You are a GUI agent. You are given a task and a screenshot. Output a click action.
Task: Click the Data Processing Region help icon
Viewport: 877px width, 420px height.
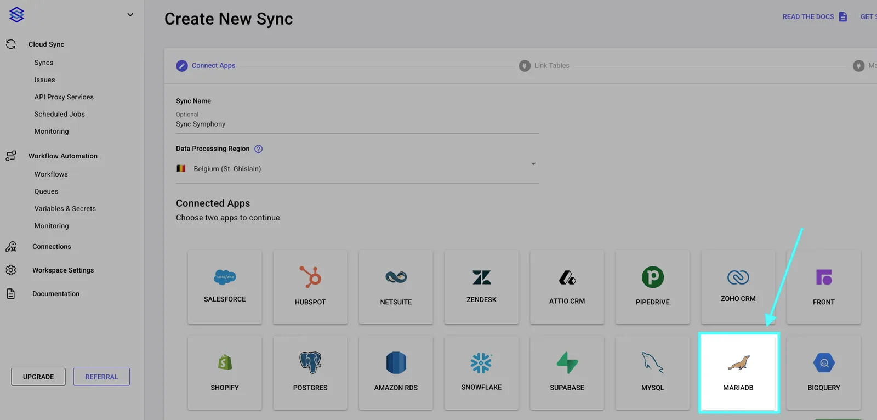pos(259,149)
